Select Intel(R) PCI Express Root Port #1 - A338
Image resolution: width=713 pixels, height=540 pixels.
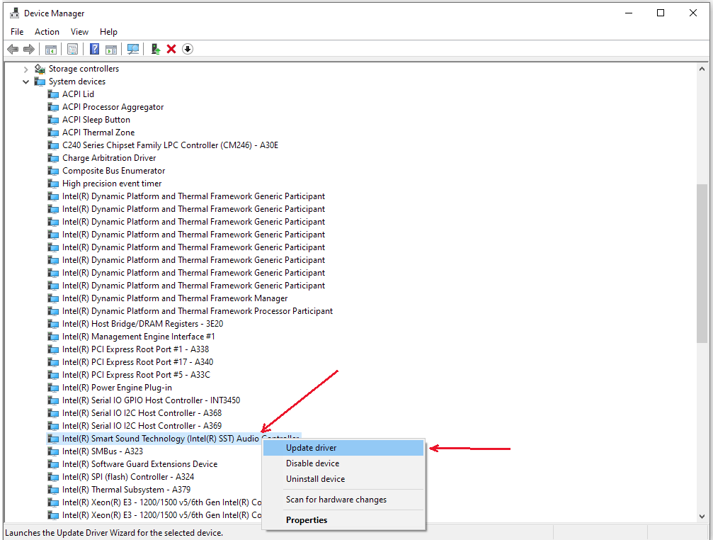[x=135, y=349]
